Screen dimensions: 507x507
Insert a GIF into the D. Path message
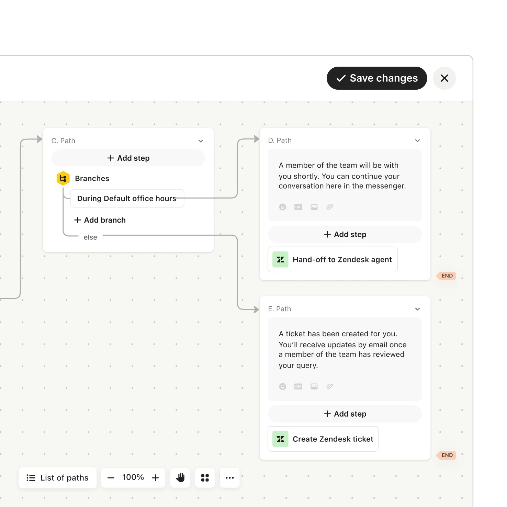click(298, 207)
